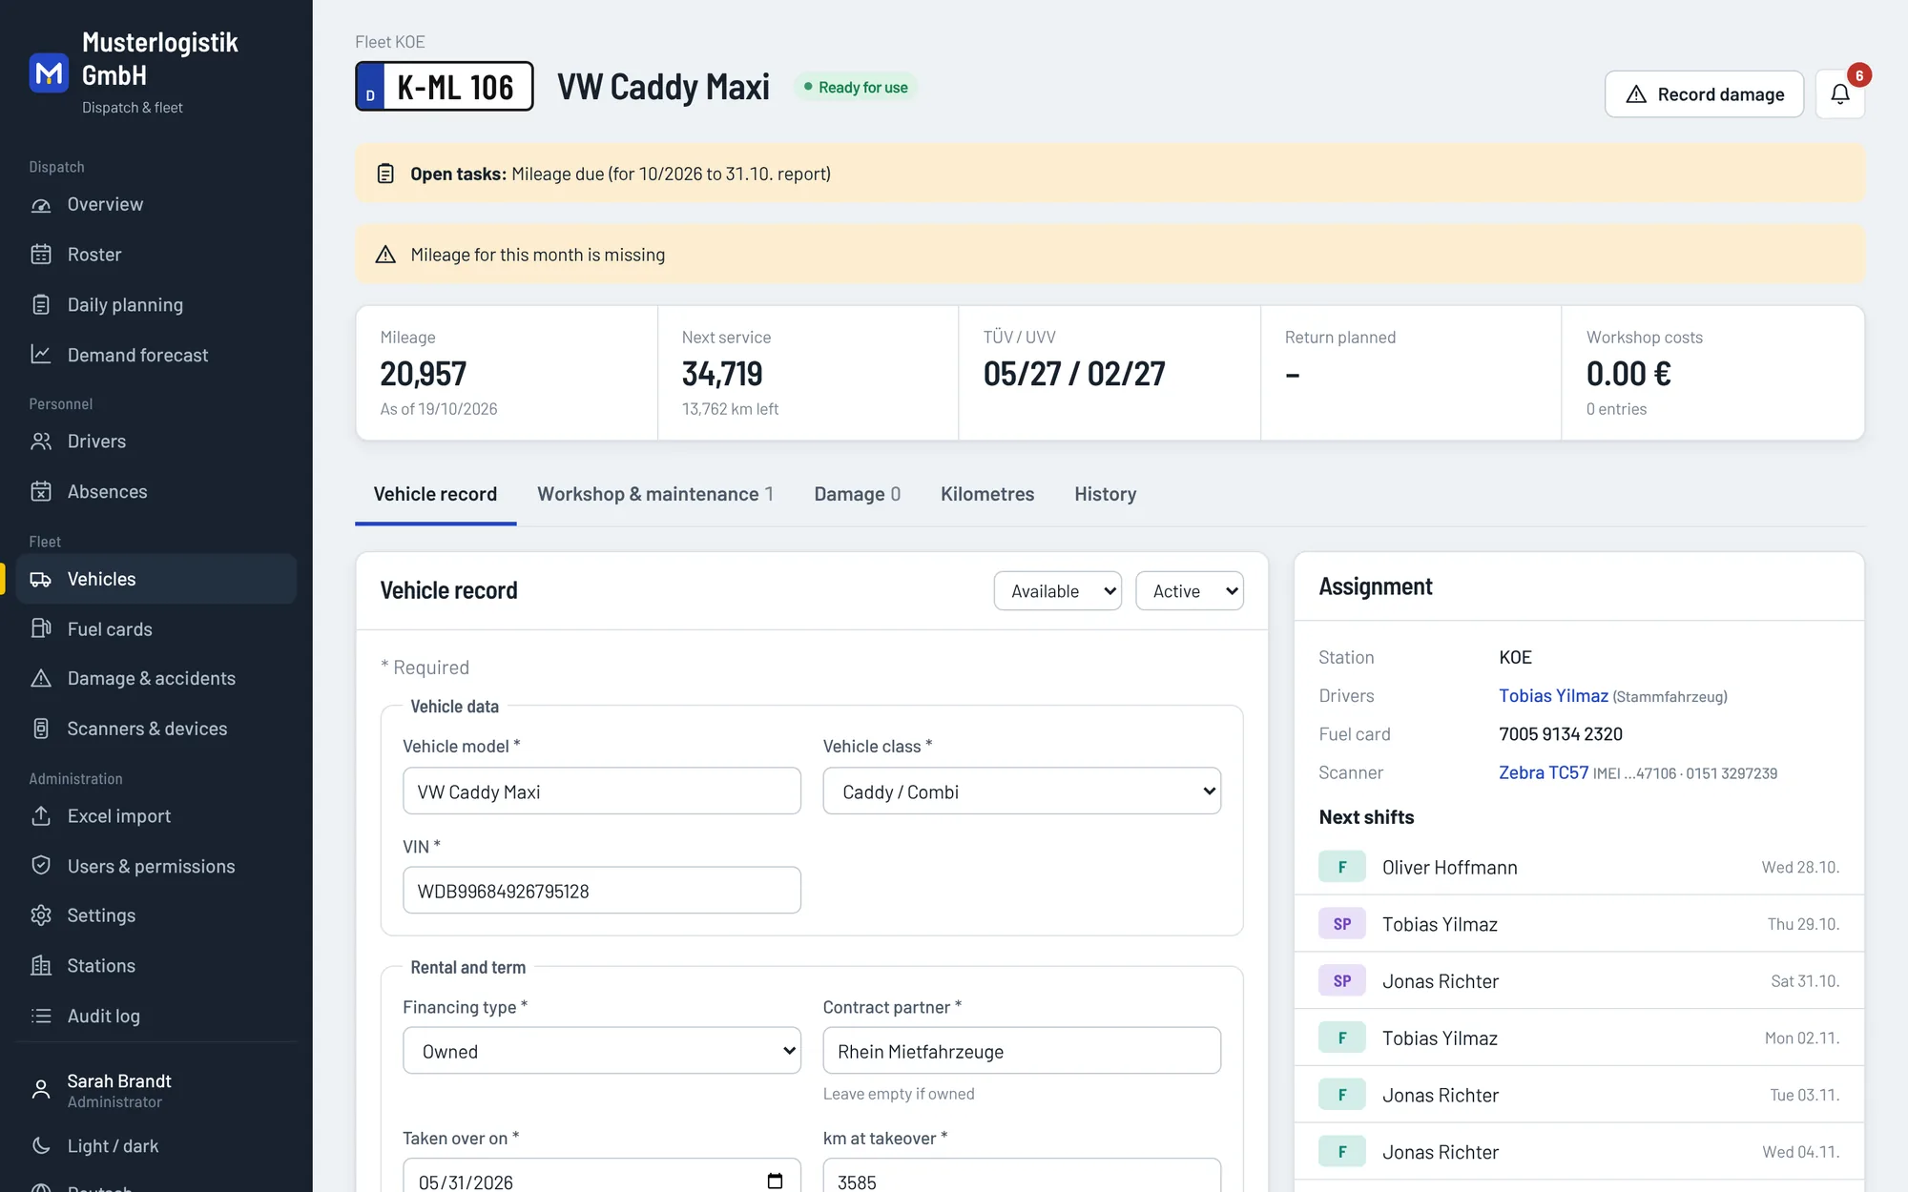The image size is (1908, 1192).
Task: Click the Overview gauge icon
Action: pos(41,205)
